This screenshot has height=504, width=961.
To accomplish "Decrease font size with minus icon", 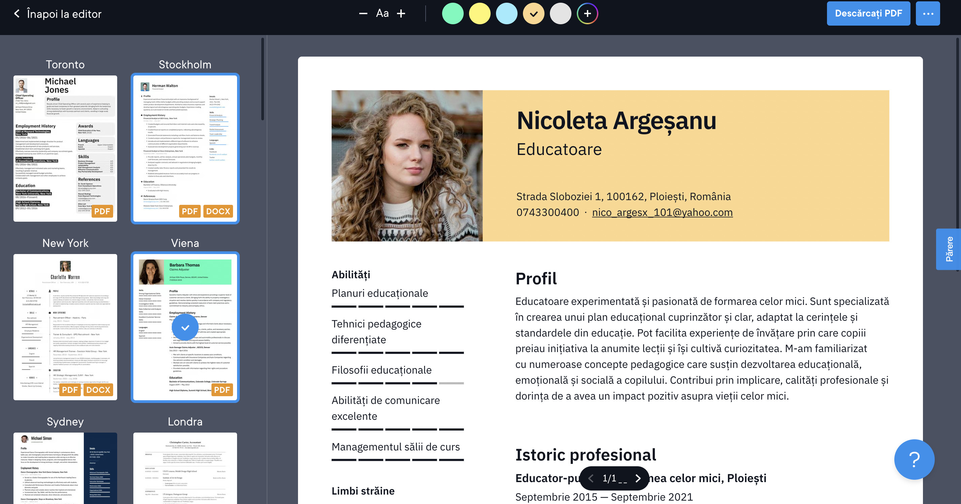I will [363, 14].
